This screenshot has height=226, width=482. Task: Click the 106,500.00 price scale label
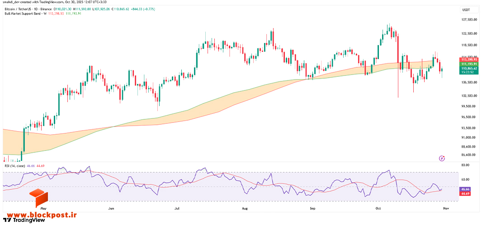click(468, 82)
